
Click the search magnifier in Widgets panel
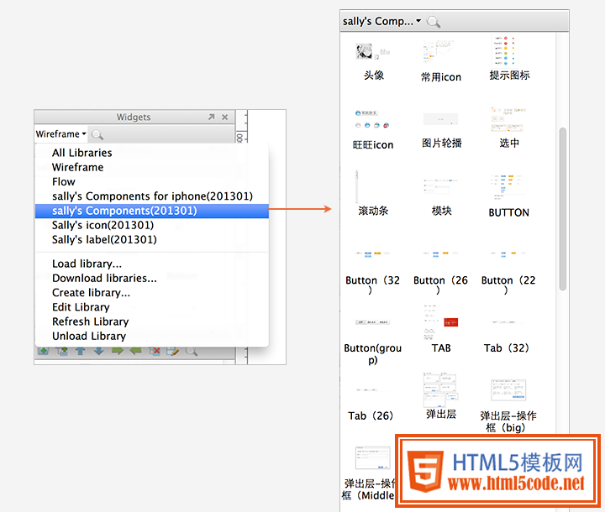tap(97, 134)
